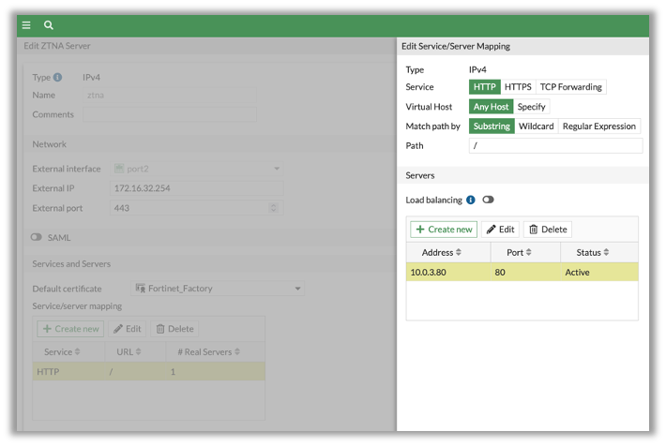
Task: Sort servers by Address column
Action: (x=459, y=252)
